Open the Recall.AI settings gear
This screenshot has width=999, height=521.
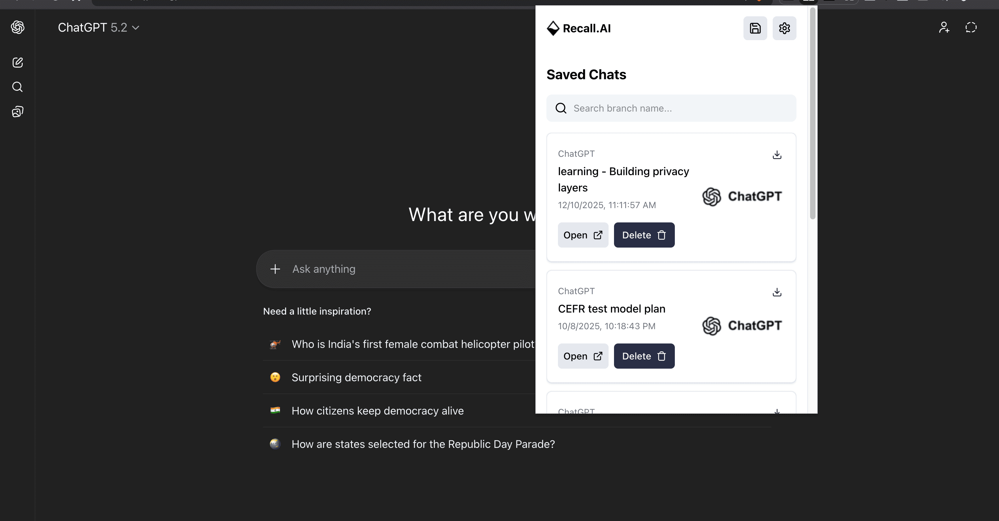point(785,28)
